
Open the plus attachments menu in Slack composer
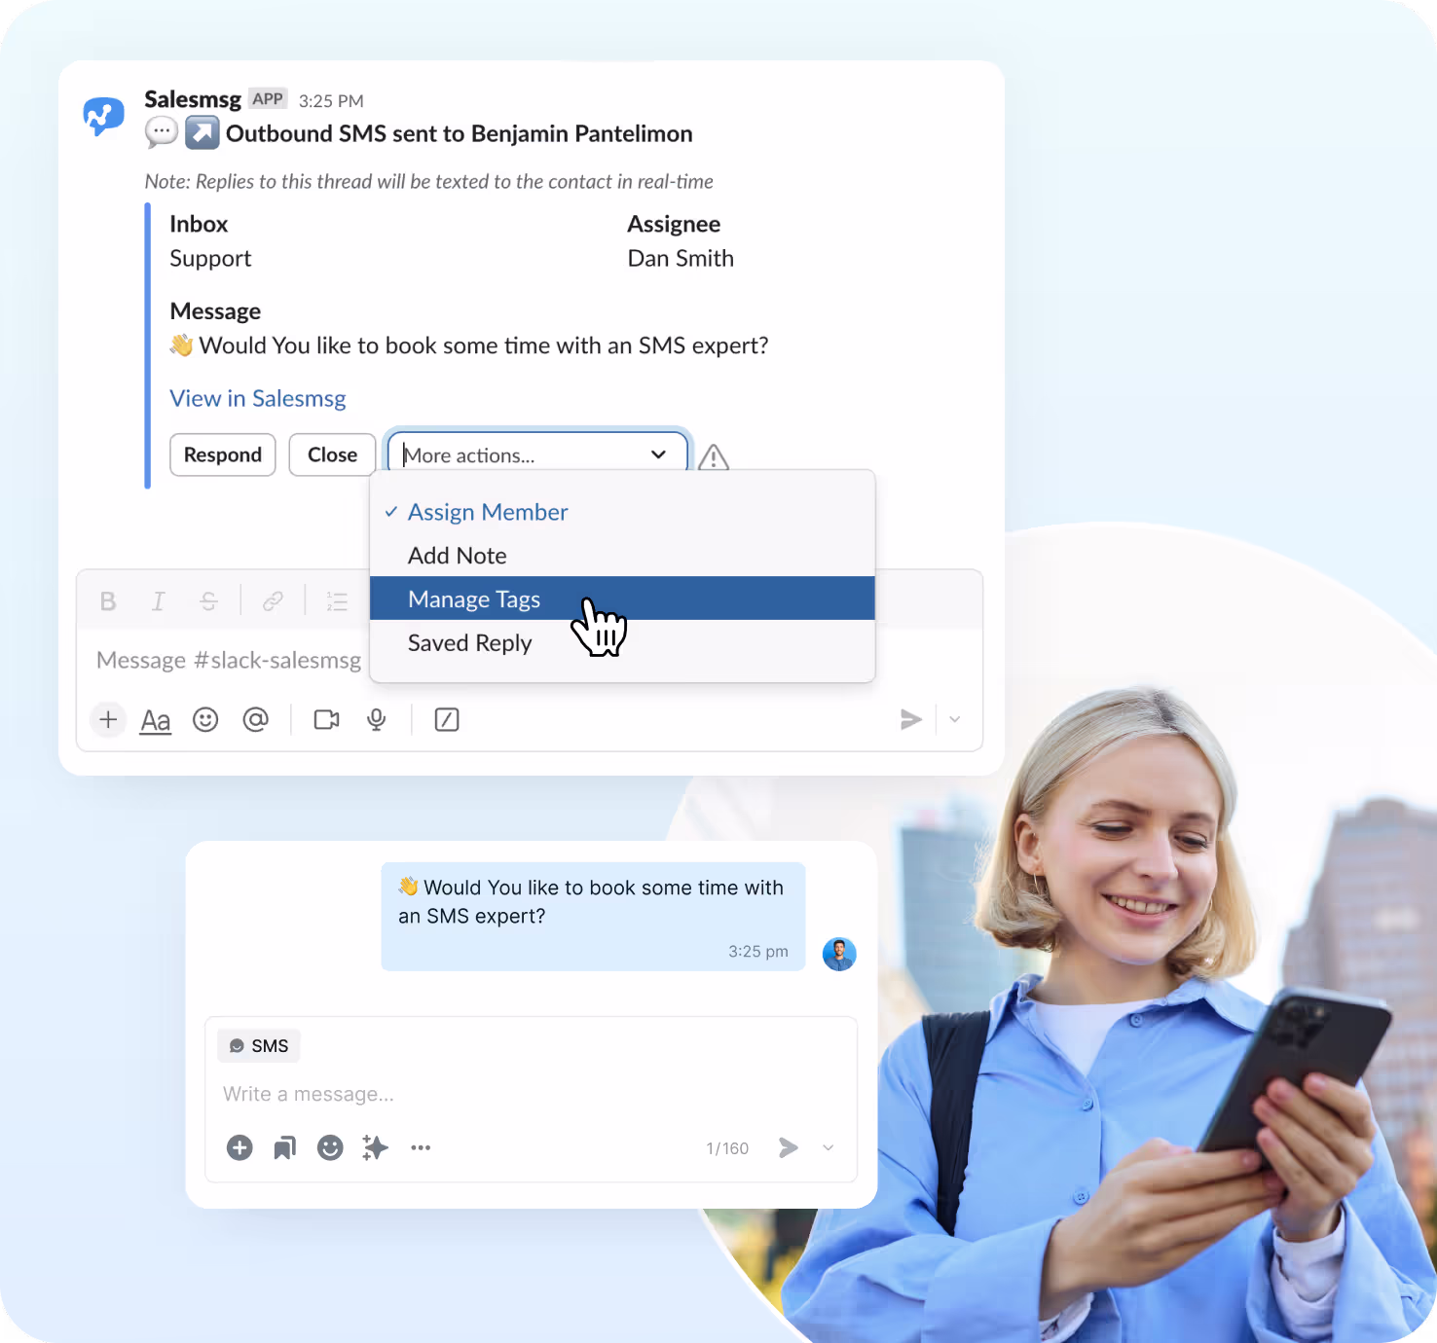click(108, 720)
